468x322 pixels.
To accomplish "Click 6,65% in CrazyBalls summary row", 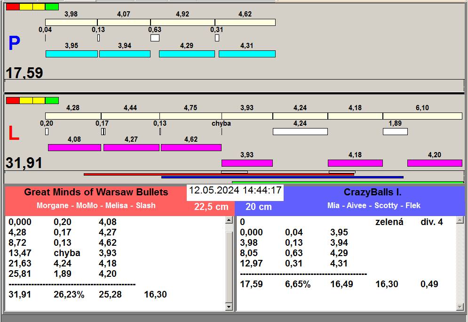I will pyautogui.click(x=298, y=284).
